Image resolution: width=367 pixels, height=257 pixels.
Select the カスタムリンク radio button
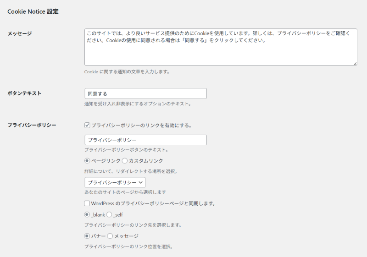tap(125, 161)
